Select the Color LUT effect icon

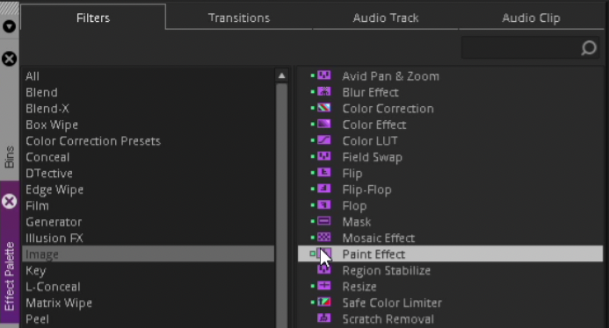[x=324, y=140]
